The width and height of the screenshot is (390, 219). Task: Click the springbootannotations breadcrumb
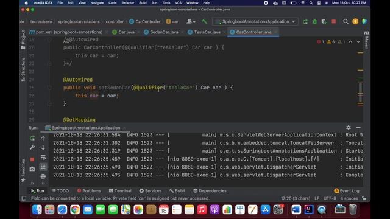tap(79, 22)
